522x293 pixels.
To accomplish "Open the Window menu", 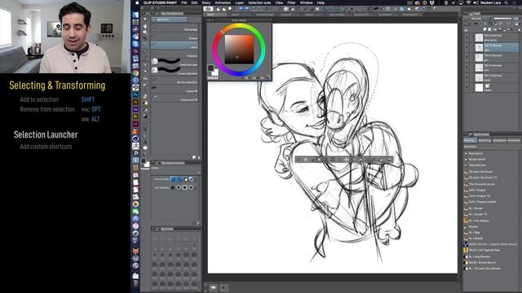I will [306, 2].
